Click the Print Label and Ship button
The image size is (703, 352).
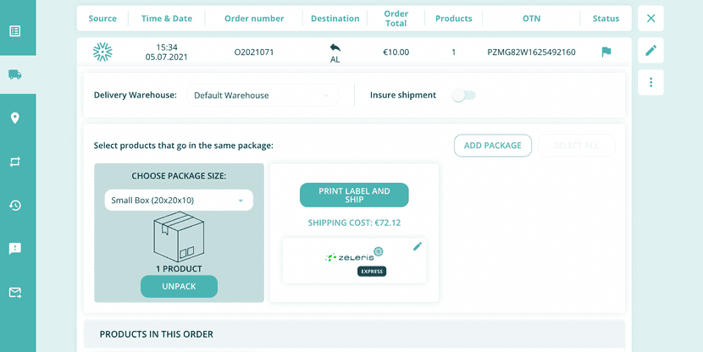click(354, 195)
